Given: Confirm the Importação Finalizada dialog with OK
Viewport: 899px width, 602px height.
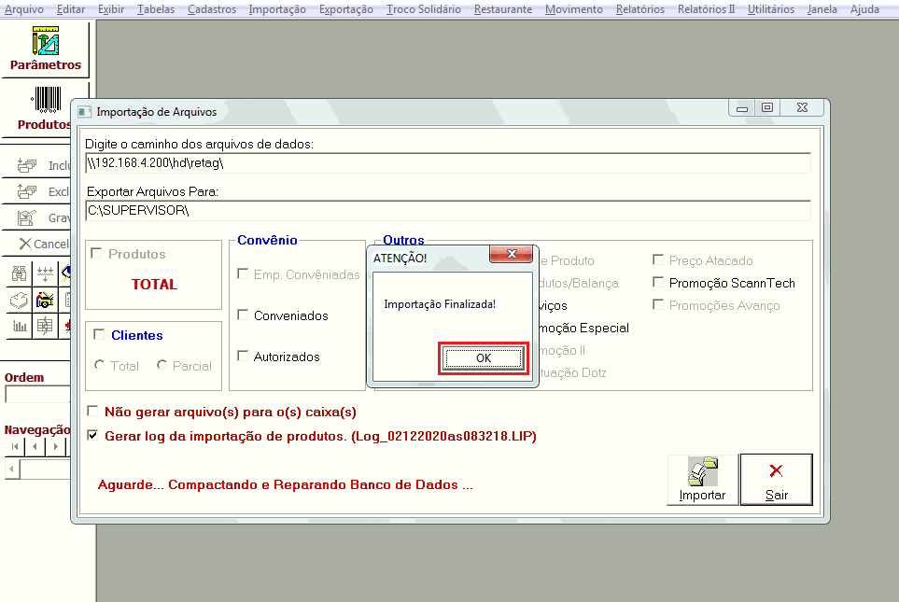Looking at the screenshot, I should tap(484, 358).
